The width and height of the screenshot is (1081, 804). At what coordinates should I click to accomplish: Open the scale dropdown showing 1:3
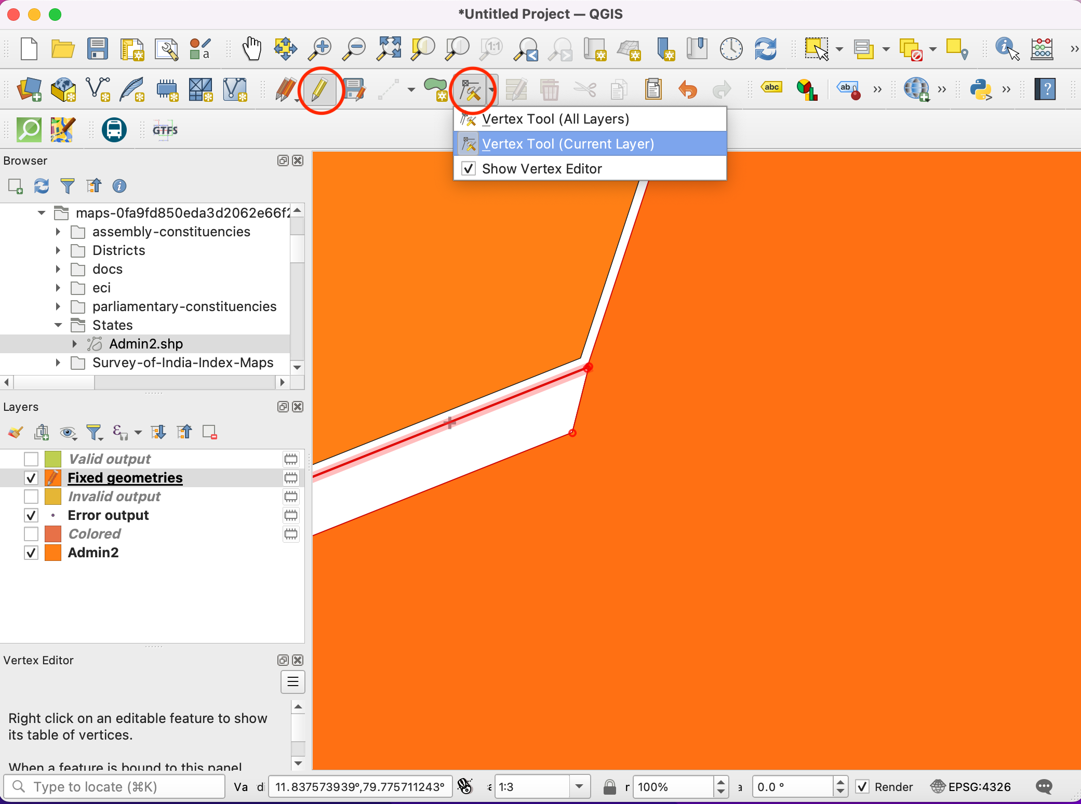click(579, 787)
